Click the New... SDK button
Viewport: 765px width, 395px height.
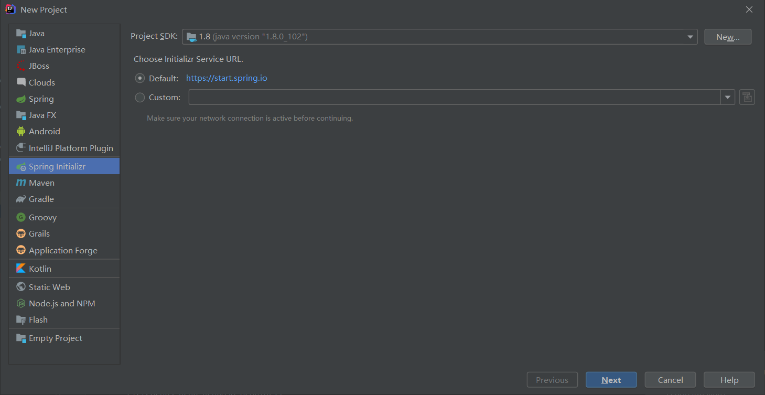[x=728, y=37]
